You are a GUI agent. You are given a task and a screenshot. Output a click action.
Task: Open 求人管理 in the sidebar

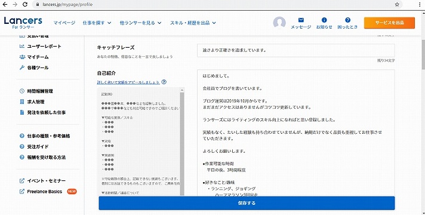tap(35, 102)
